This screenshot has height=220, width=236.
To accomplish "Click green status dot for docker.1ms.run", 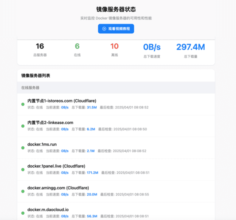I will (23, 148).
